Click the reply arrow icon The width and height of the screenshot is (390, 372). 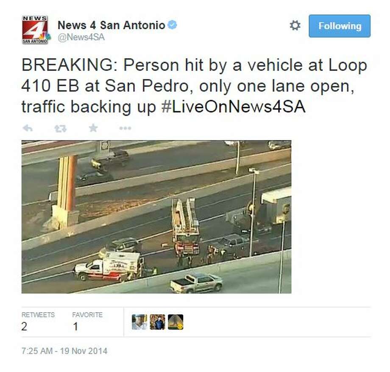coord(28,128)
